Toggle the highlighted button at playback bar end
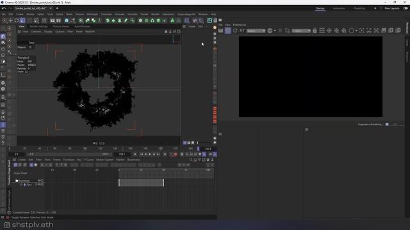The height and width of the screenshot is (230, 410). coord(215,155)
